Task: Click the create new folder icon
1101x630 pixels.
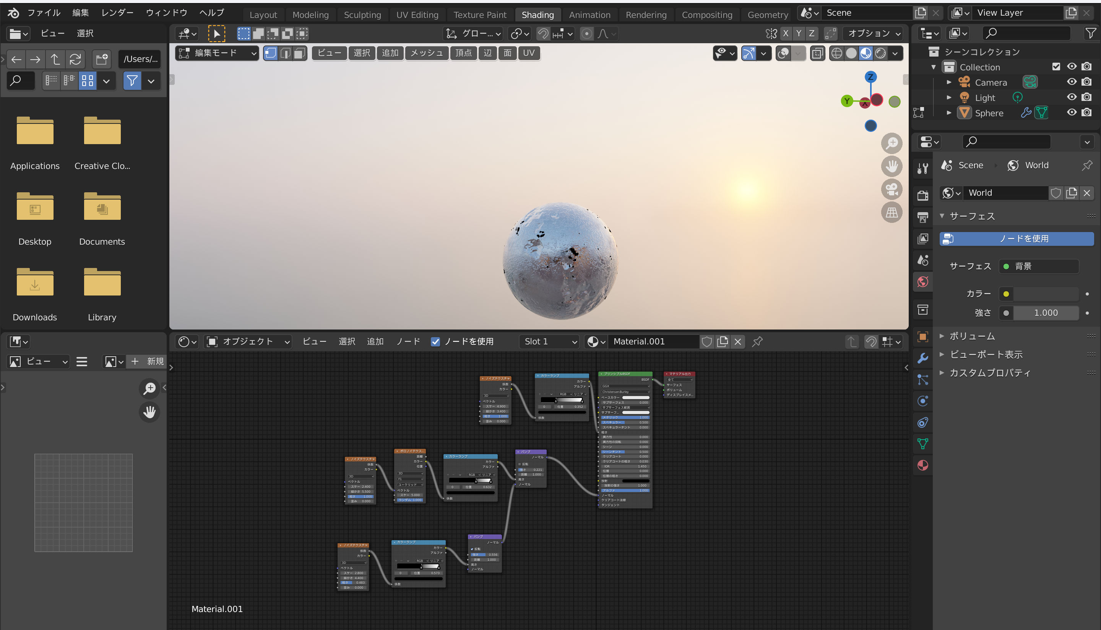Action: point(102,59)
